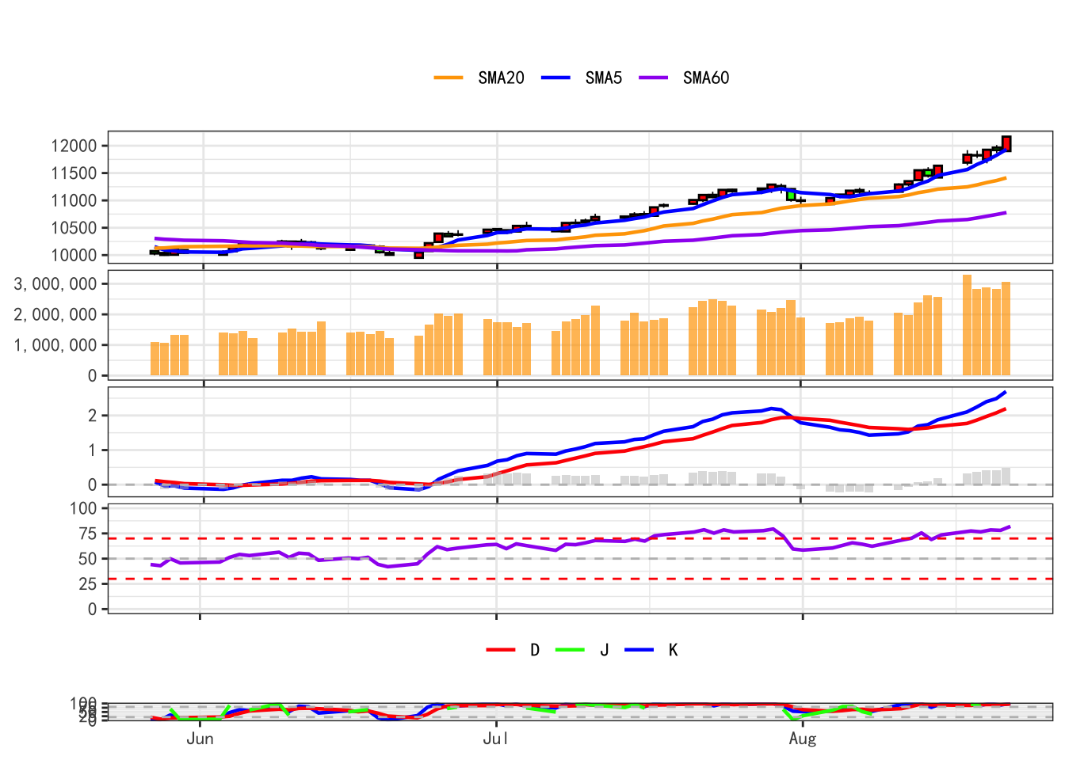Click the Aug label on the x-axis
Image resolution: width=1065 pixels, height=760 pixels.
pos(802,739)
